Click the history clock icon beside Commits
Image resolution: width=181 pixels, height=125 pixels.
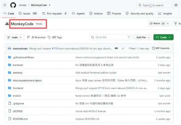(x=154, y=48)
